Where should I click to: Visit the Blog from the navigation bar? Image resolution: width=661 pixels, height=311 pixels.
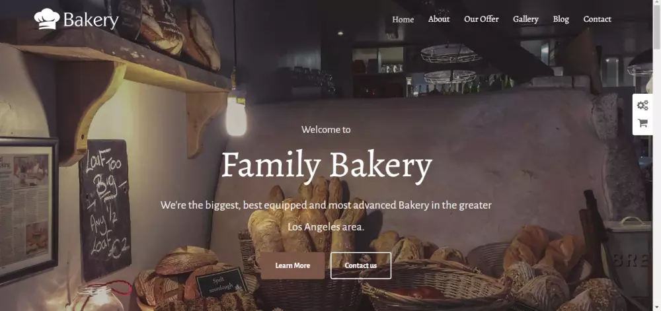pos(561,19)
